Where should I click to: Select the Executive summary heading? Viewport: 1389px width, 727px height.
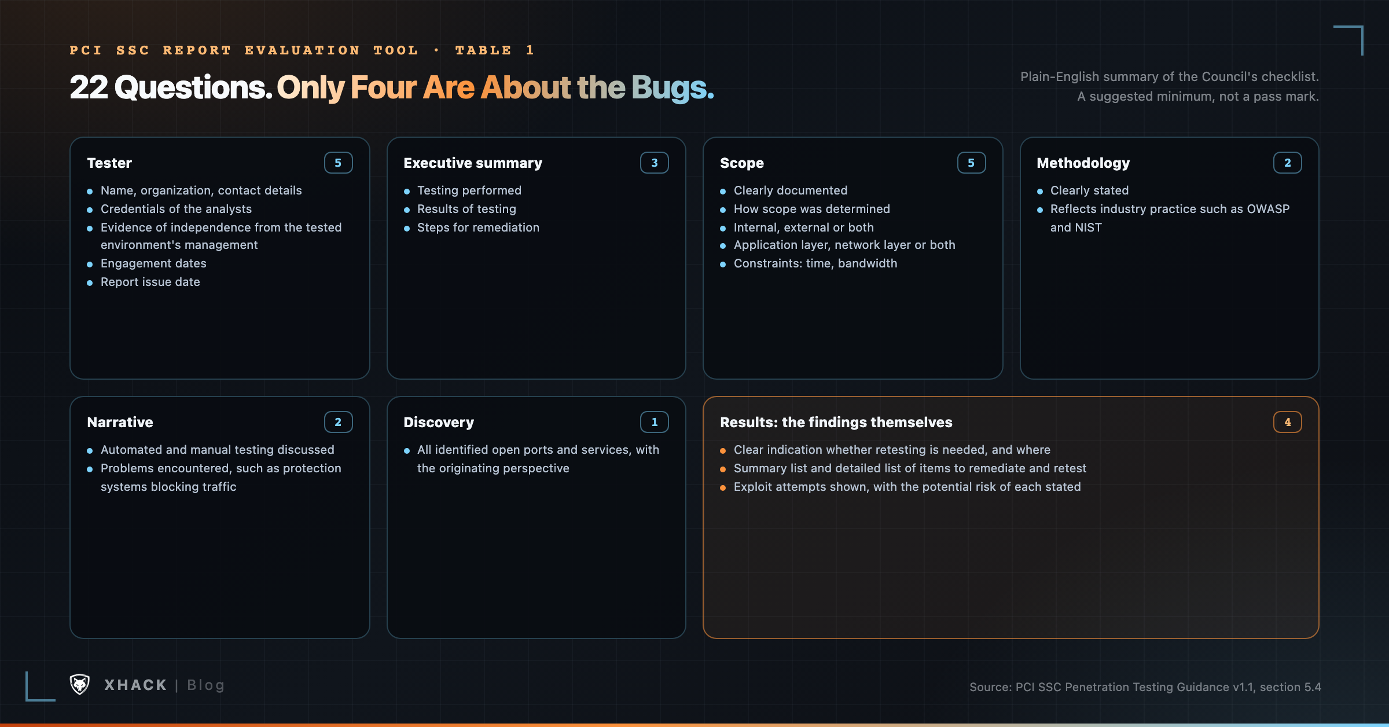(473, 163)
